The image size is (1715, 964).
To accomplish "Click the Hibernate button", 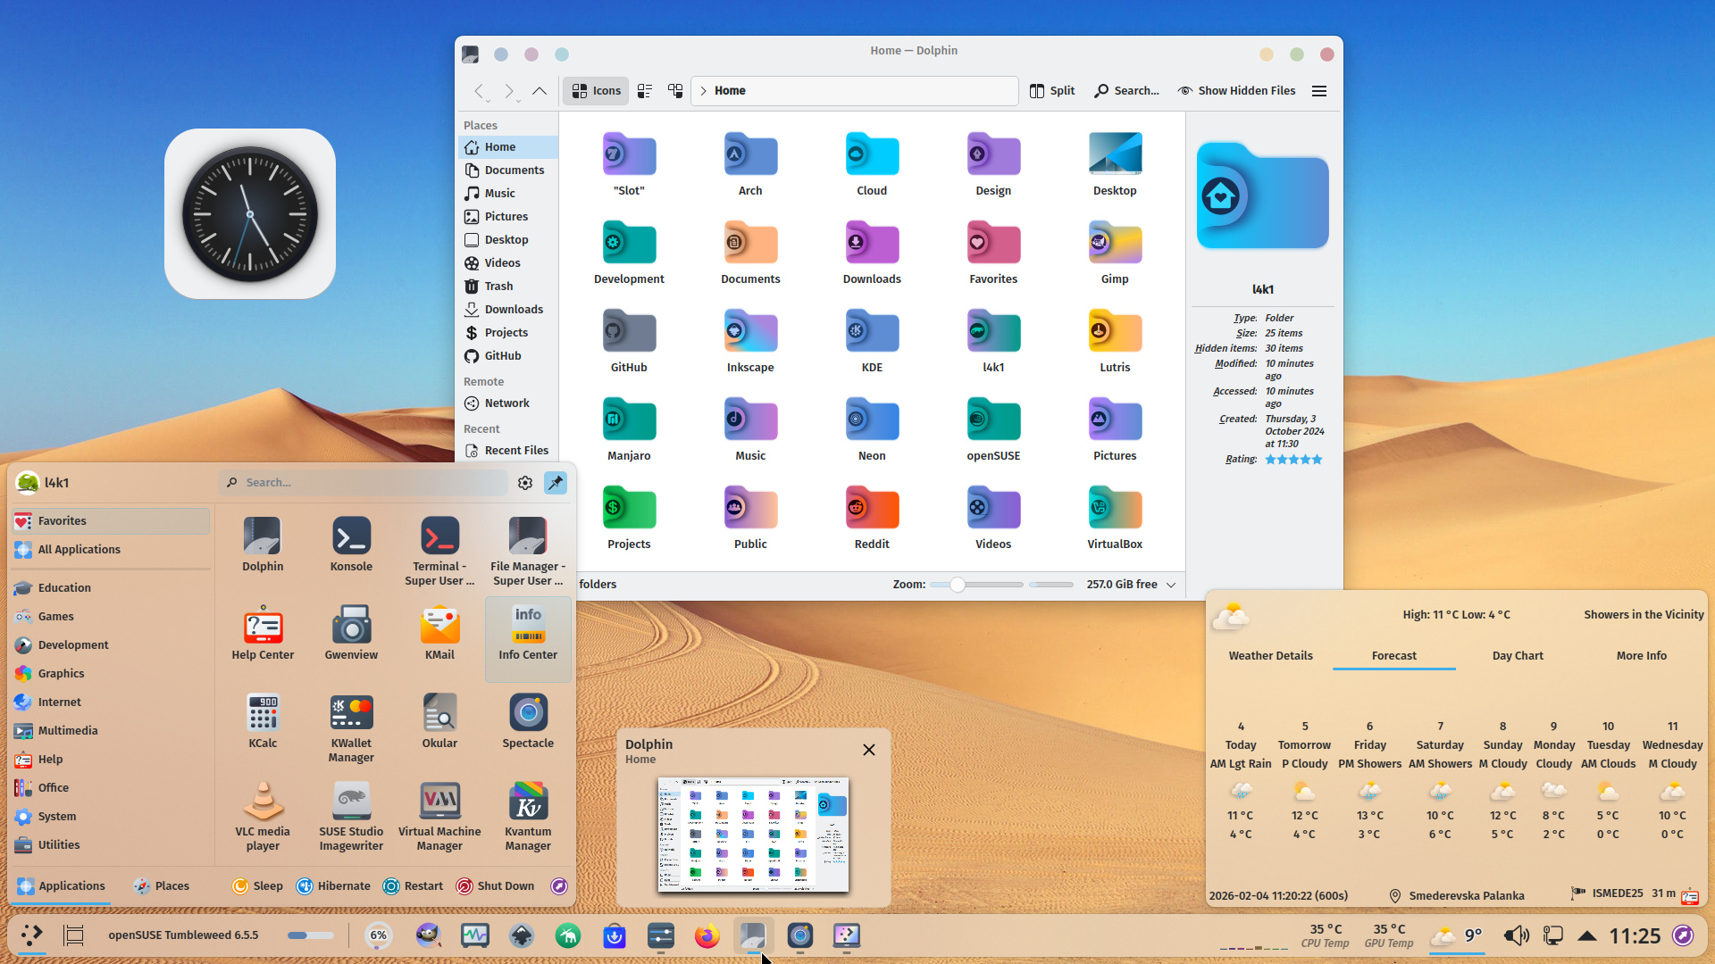I will 332,886.
